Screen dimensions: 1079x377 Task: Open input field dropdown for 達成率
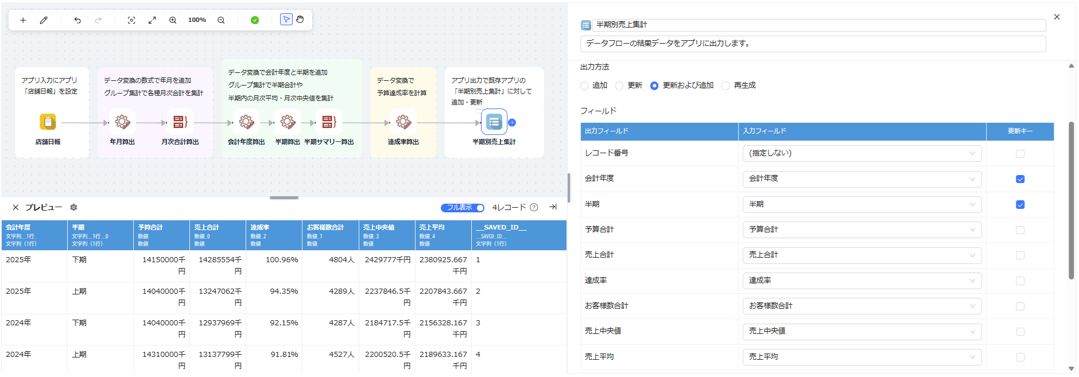click(x=862, y=281)
